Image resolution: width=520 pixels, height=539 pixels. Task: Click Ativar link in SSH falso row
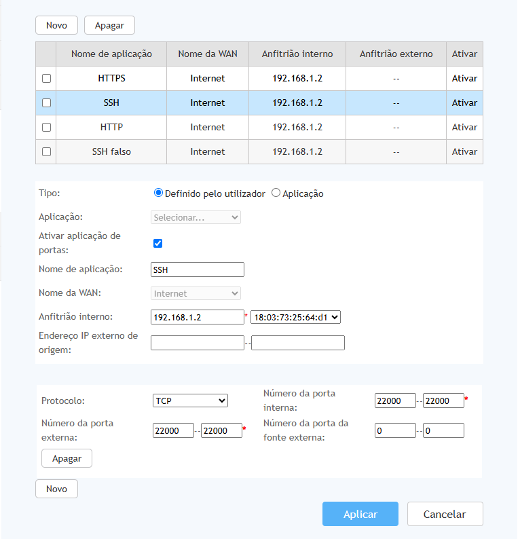464,152
